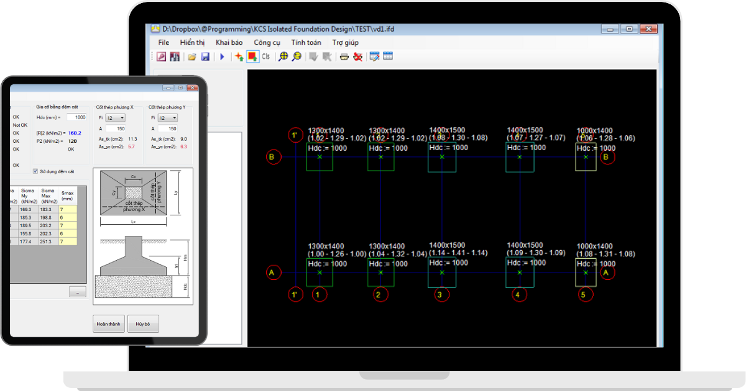Open the File menu

pos(163,42)
